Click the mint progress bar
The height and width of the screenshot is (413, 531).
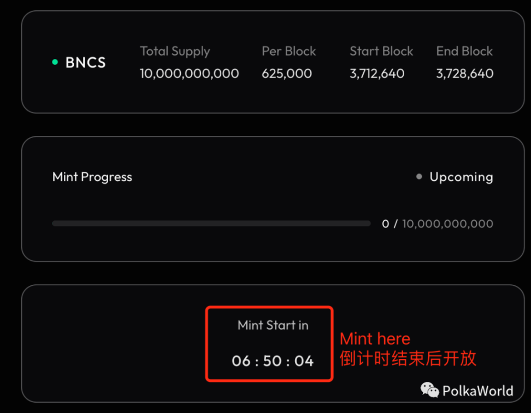click(211, 224)
